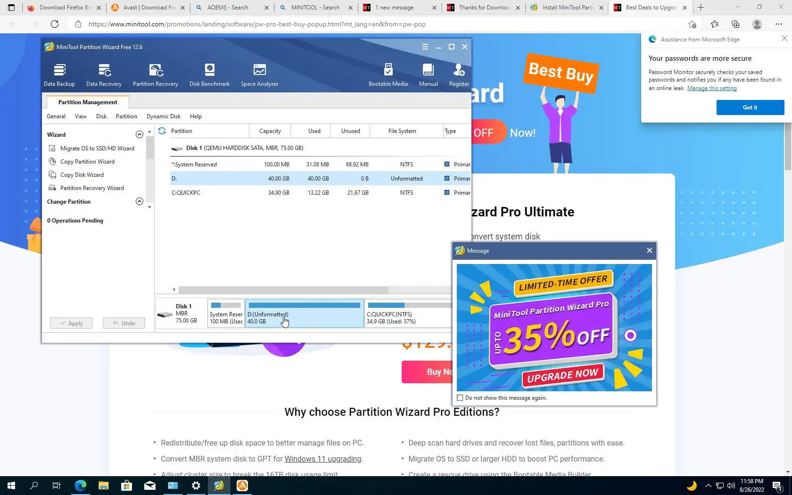
Task: Close Edge assistance popup
Action: [x=784, y=38]
